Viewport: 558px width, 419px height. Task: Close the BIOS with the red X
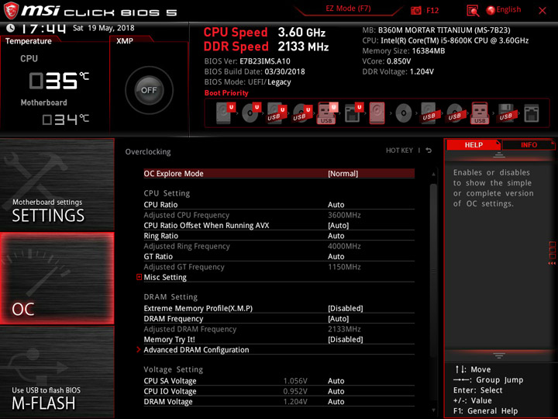tap(542, 11)
